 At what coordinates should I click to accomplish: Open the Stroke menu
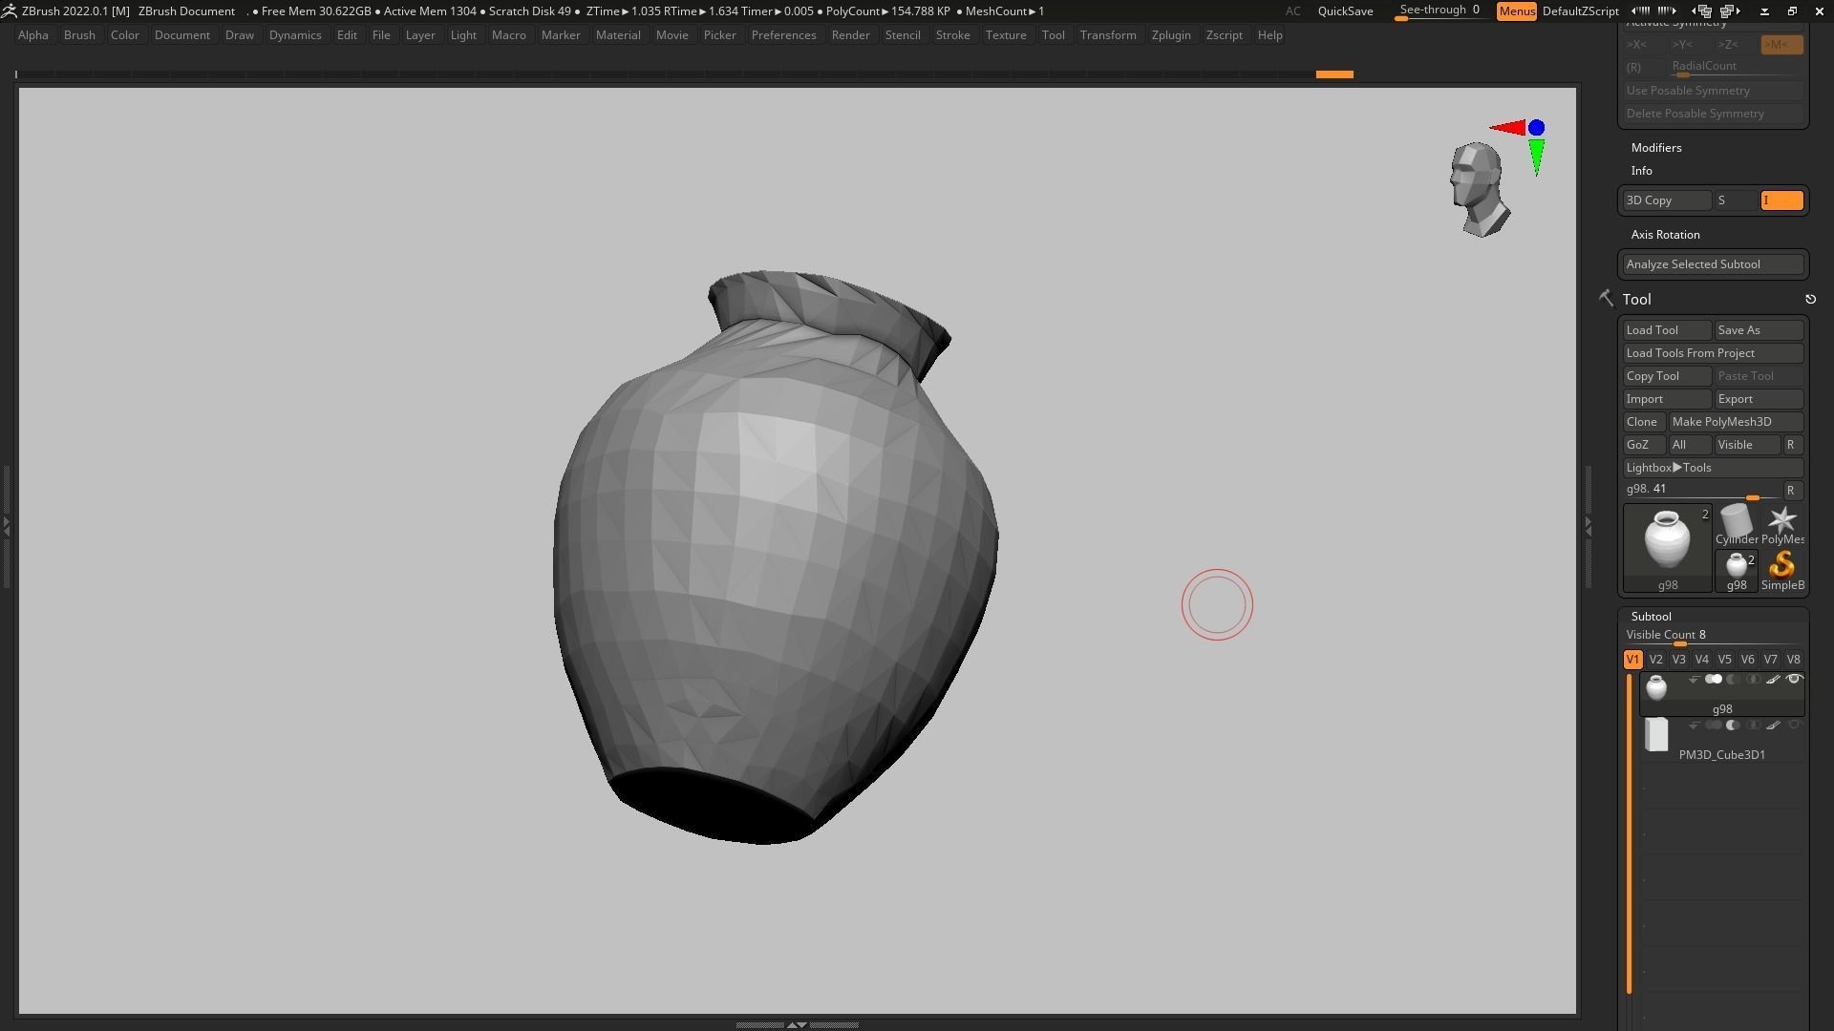coord(951,35)
